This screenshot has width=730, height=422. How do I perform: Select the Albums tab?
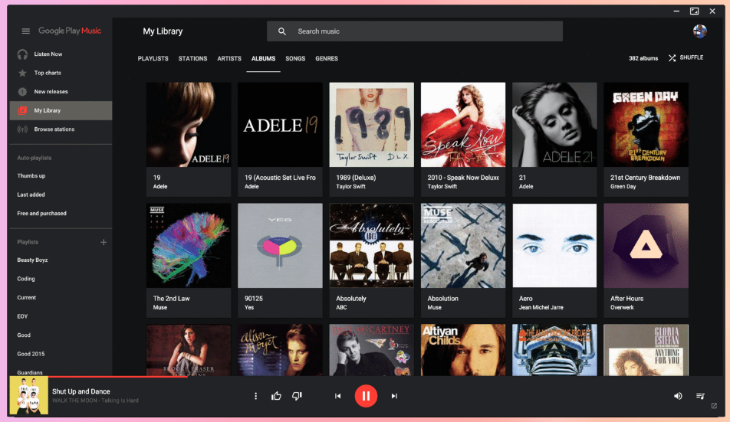pos(264,58)
